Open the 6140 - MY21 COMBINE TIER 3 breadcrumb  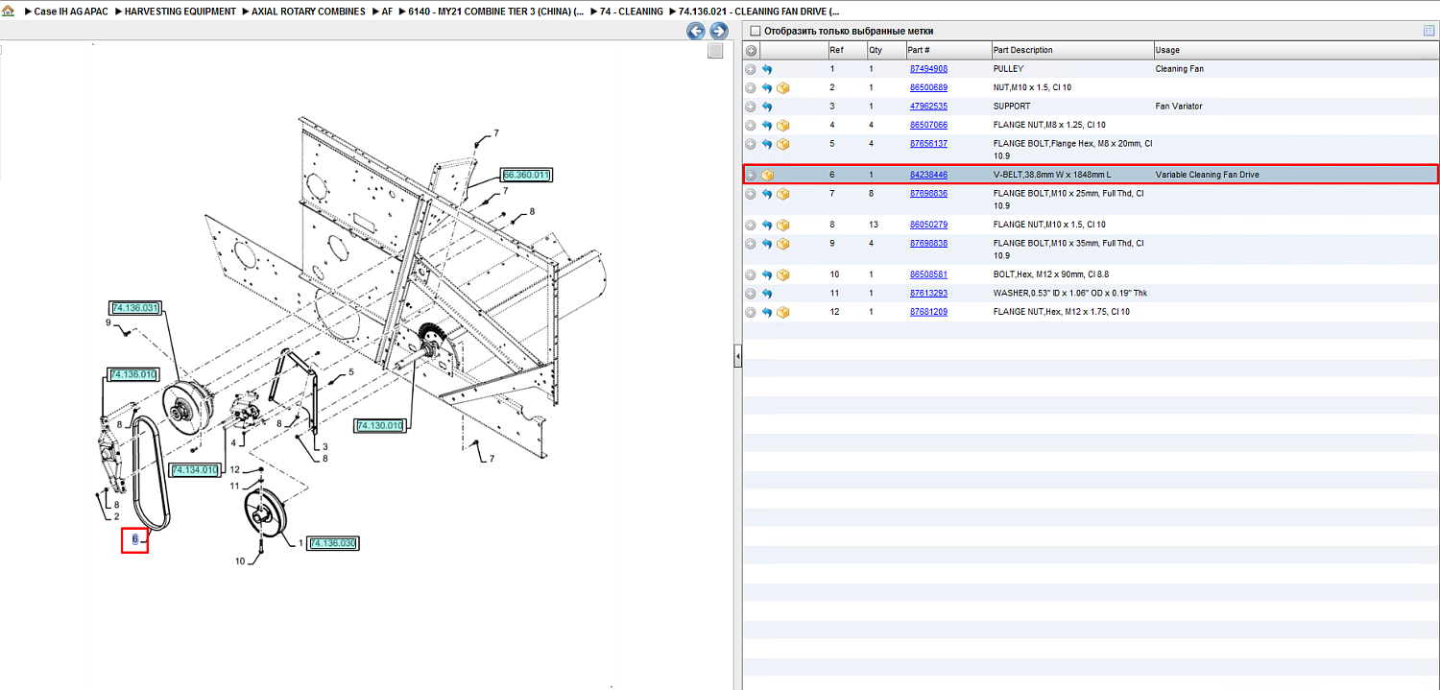[495, 12]
